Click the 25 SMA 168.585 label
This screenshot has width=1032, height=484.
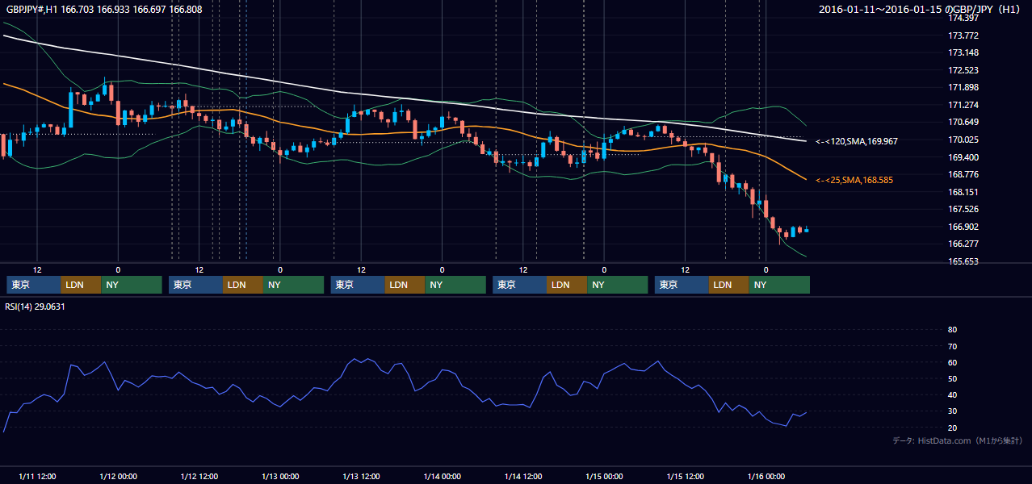click(x=854, y=180)
